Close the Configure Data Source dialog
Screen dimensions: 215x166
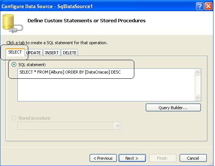[x=208, y=6]
